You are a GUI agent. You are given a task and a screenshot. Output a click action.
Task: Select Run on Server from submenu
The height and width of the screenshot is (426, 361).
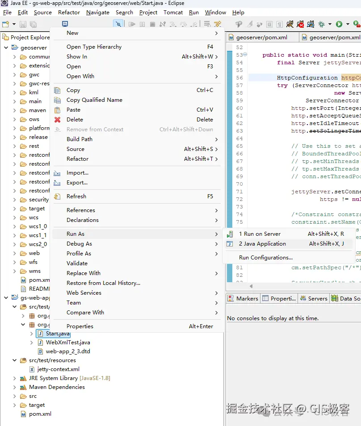[289, 234]
